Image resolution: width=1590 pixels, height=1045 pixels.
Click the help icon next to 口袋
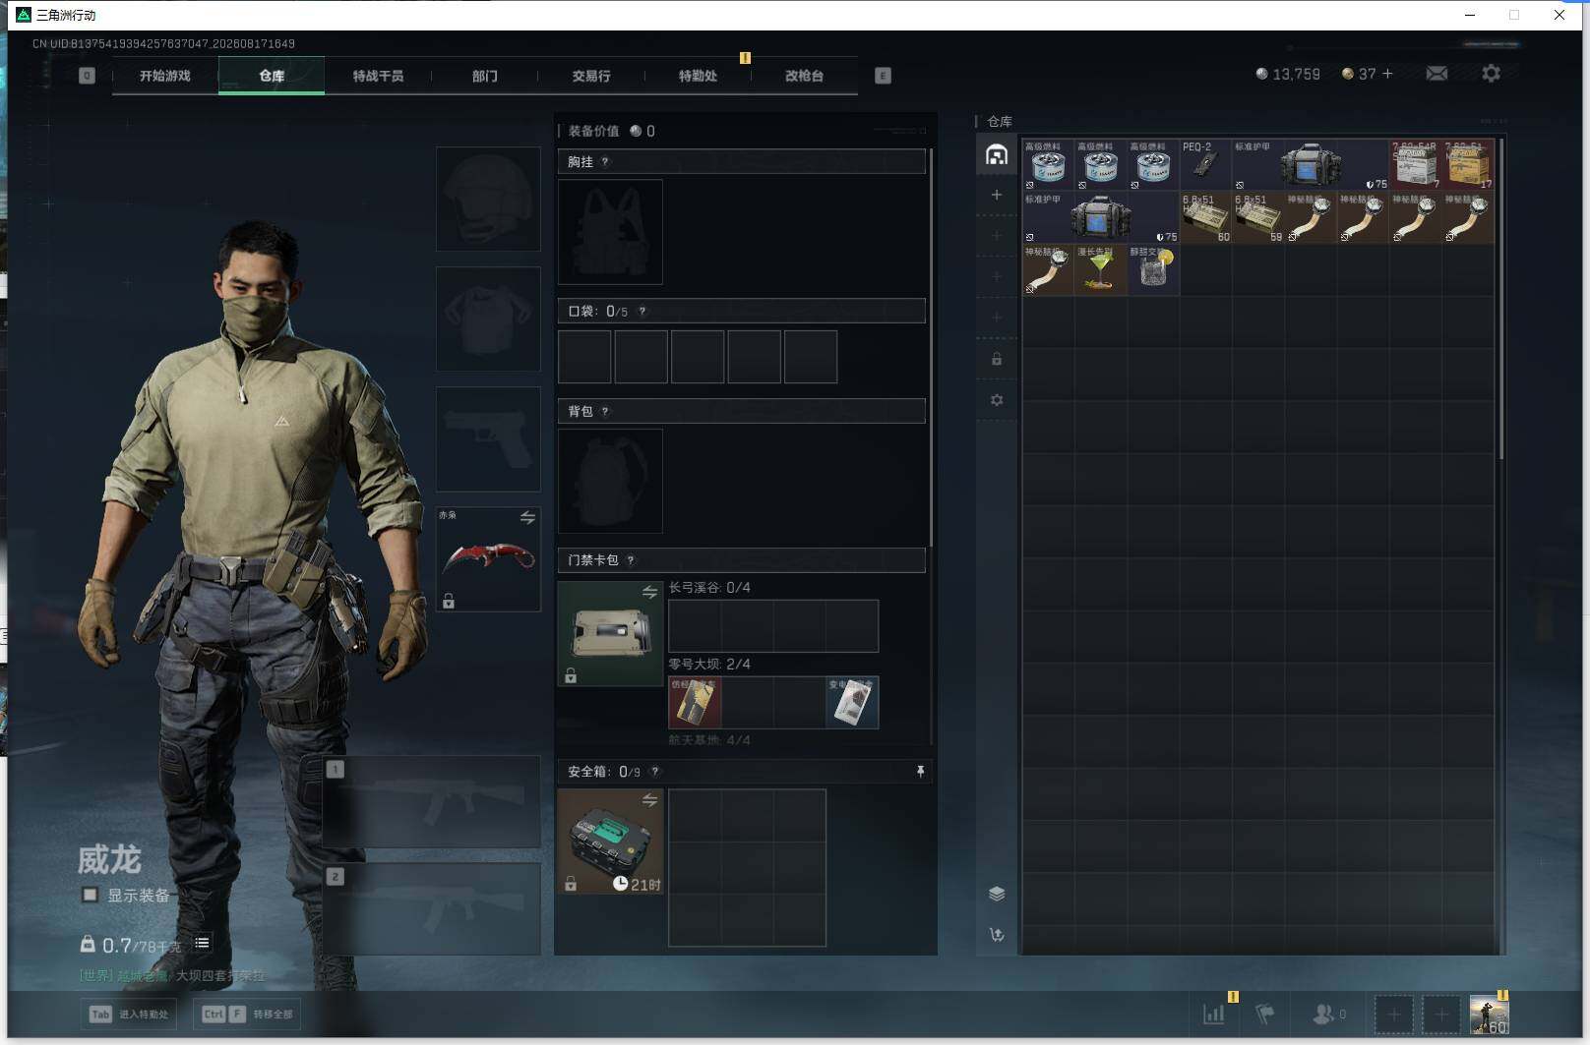coord(642,312)
